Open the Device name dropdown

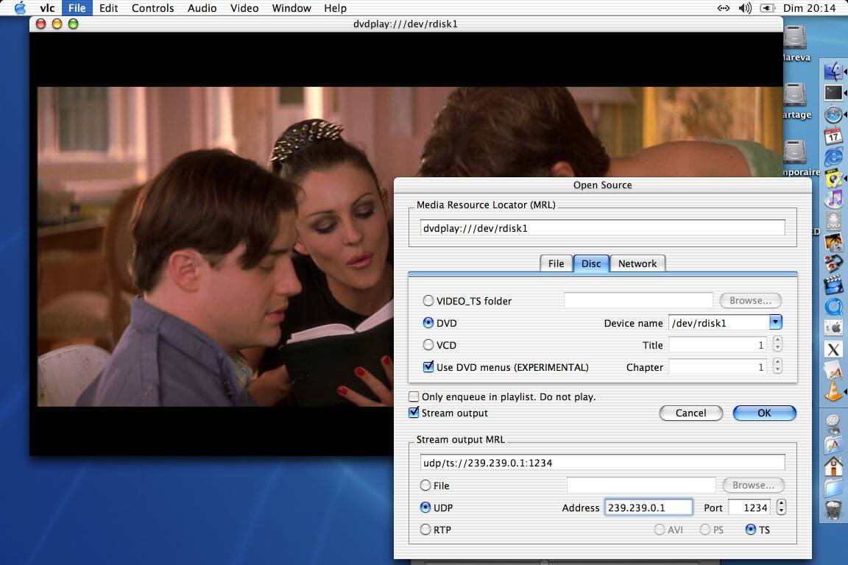776,322
